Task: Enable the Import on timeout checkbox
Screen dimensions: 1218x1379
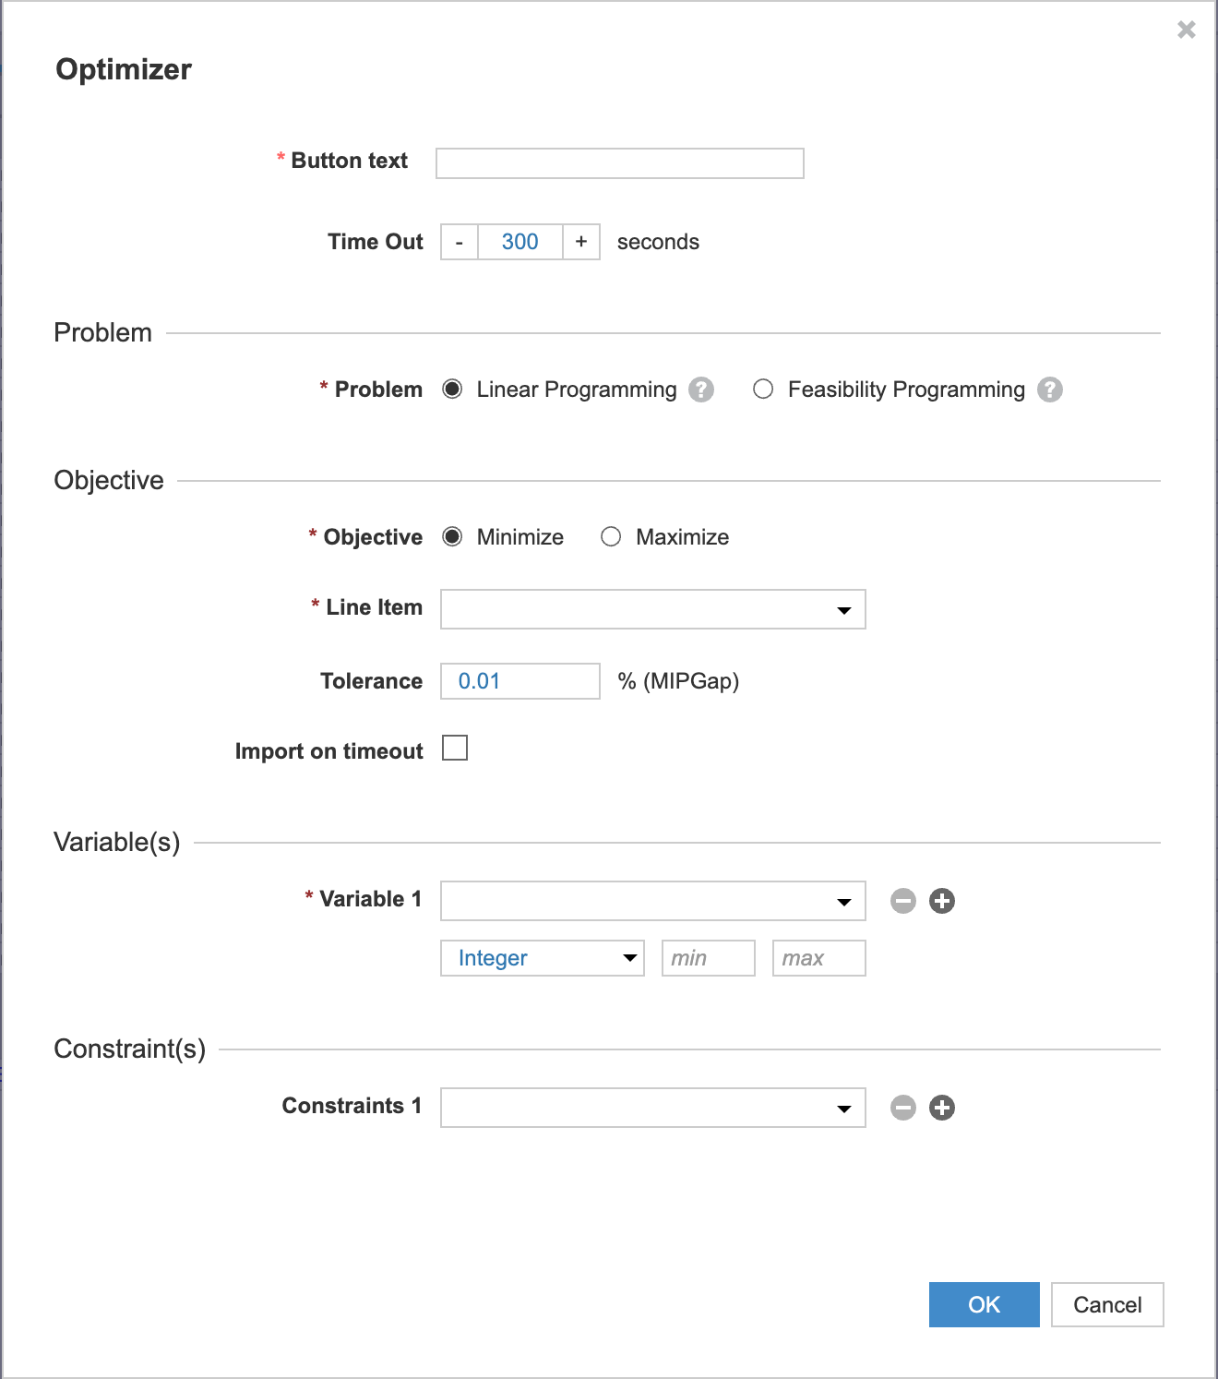Action: coord(455,748)
